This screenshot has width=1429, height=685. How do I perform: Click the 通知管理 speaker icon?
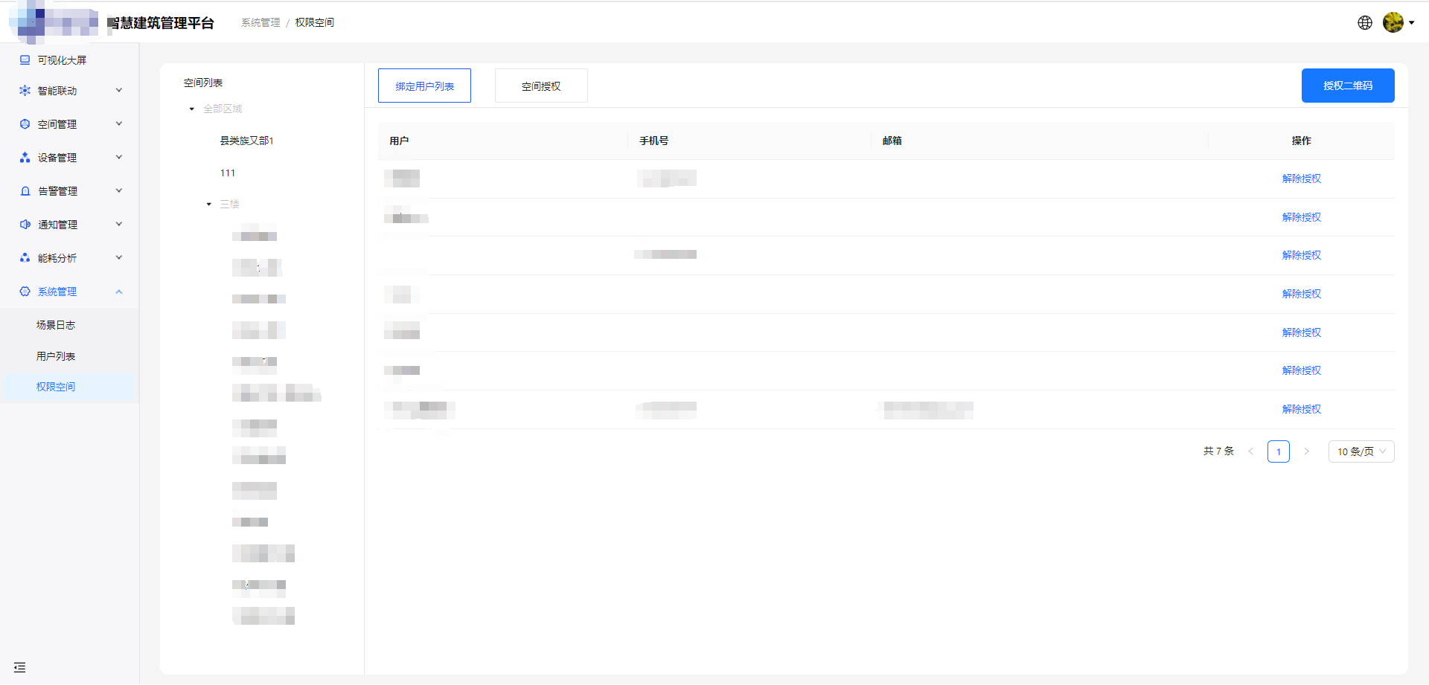25,225
